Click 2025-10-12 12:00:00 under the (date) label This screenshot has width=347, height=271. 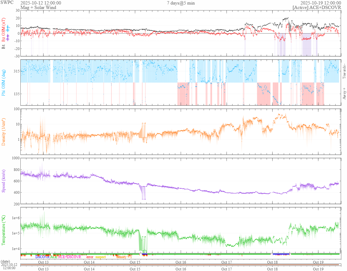[x=9, y=266]
